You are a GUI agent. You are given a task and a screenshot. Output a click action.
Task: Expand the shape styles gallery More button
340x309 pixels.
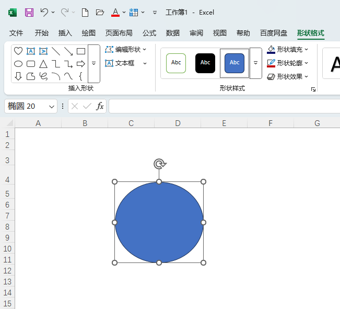point(255,63)
